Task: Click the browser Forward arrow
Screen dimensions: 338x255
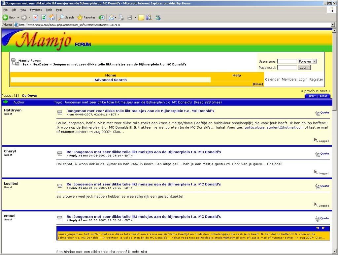Action: tap(24, 17)
